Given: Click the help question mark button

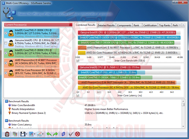Looking at the screenshot, I should (175, 2).
